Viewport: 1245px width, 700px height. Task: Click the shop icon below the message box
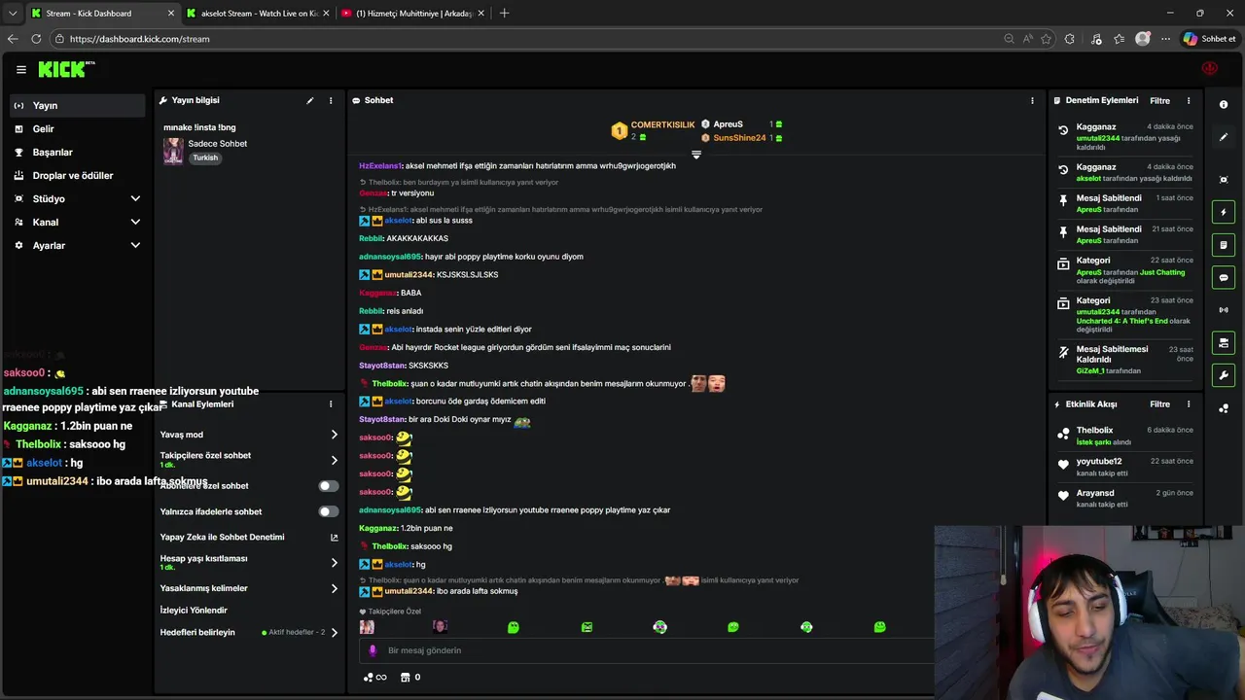click(x=406, y=677)
